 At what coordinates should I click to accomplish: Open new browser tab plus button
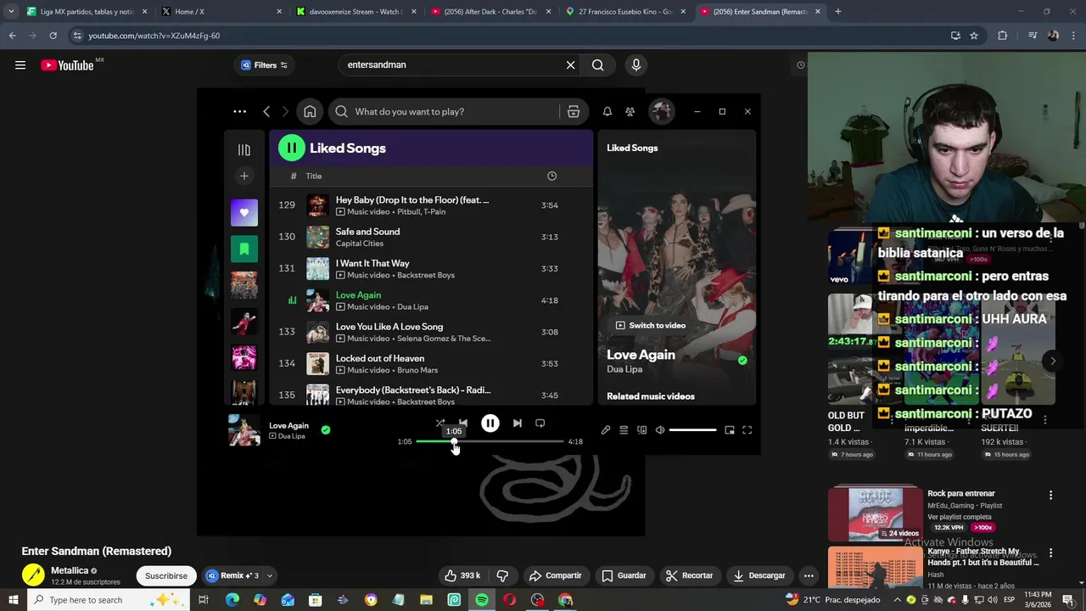click(838, 12)
